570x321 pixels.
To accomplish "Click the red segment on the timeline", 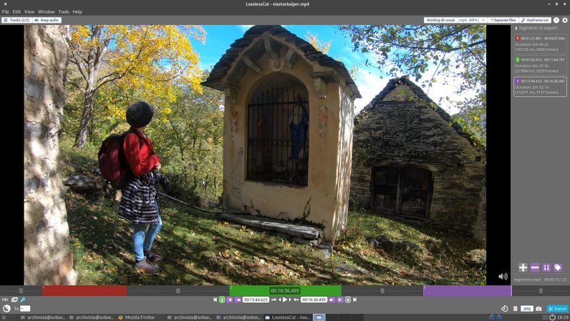I will (x=84, y=291).
